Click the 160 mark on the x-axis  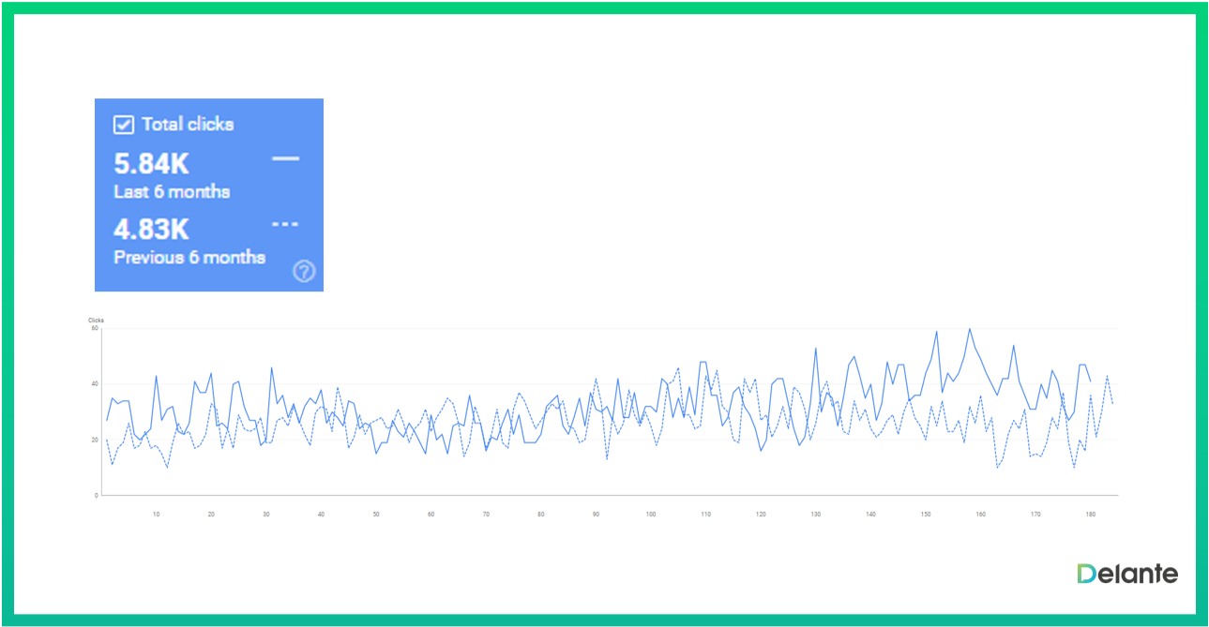(980, 514)
